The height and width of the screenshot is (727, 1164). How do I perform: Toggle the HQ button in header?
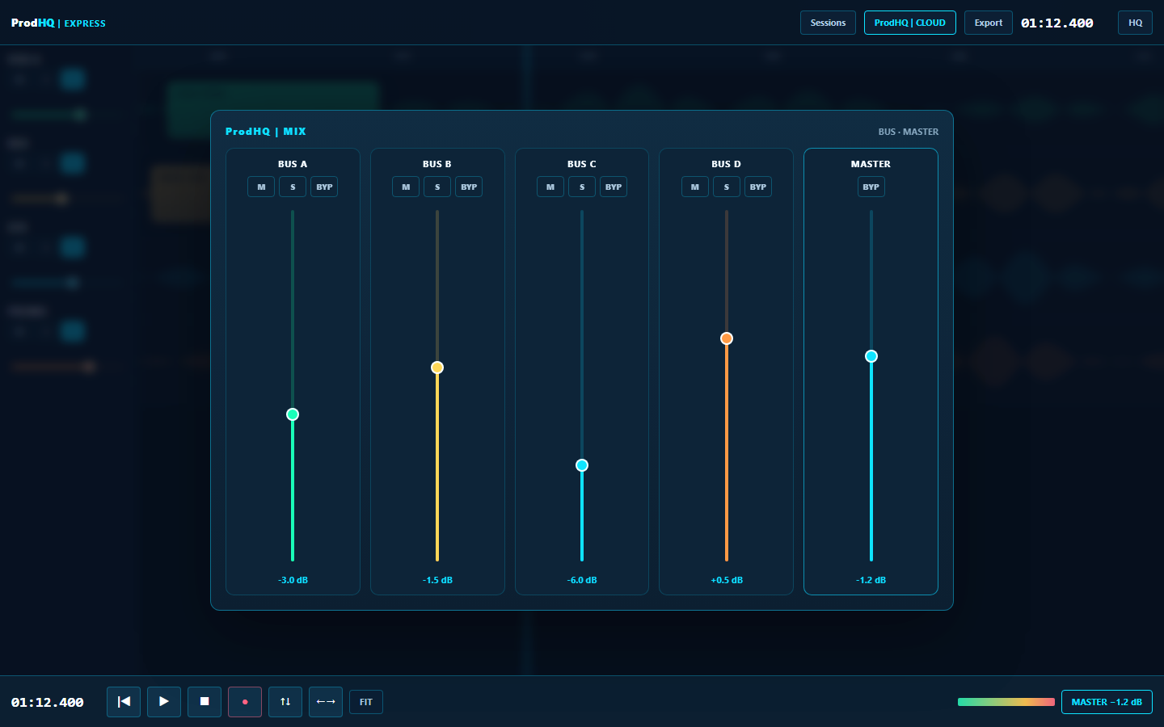coord(1135,23)
